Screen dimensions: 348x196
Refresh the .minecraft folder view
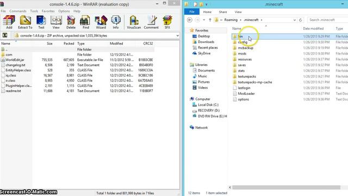point(301,20)
